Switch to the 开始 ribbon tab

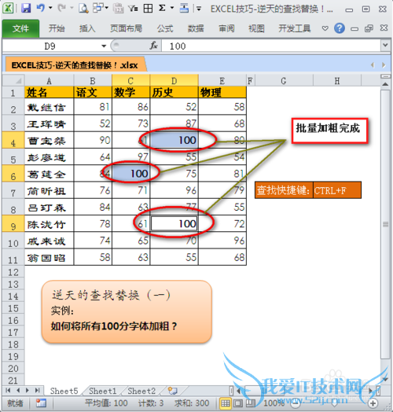tap(57, 28)
